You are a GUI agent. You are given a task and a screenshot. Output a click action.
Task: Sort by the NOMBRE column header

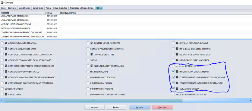pos(23,13)
